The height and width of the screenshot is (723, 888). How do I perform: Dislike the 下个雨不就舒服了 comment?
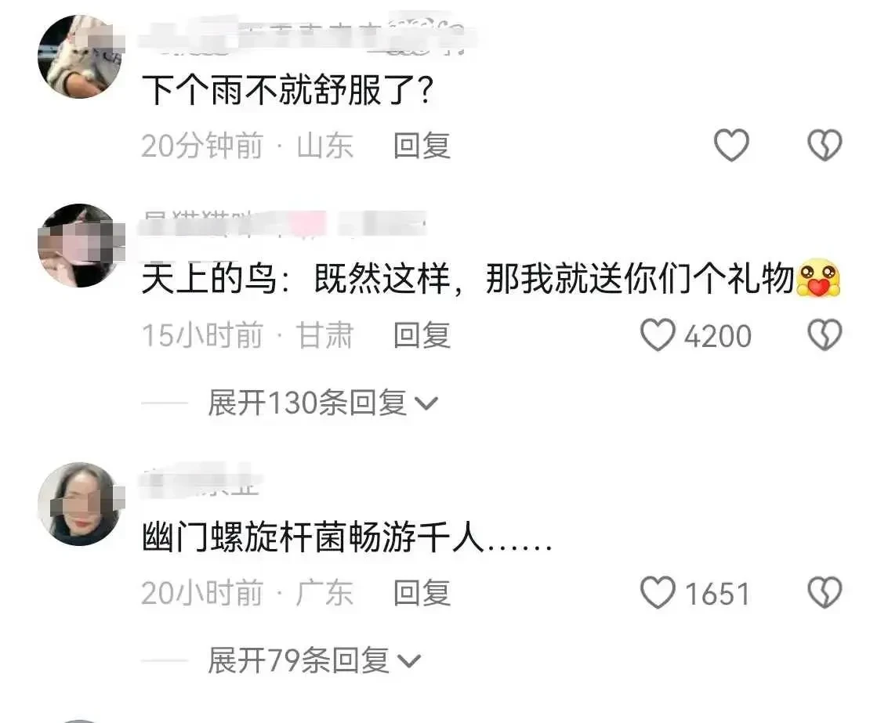click(x=825, y=145)
